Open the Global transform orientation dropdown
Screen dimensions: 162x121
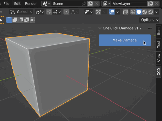(21, 12)
